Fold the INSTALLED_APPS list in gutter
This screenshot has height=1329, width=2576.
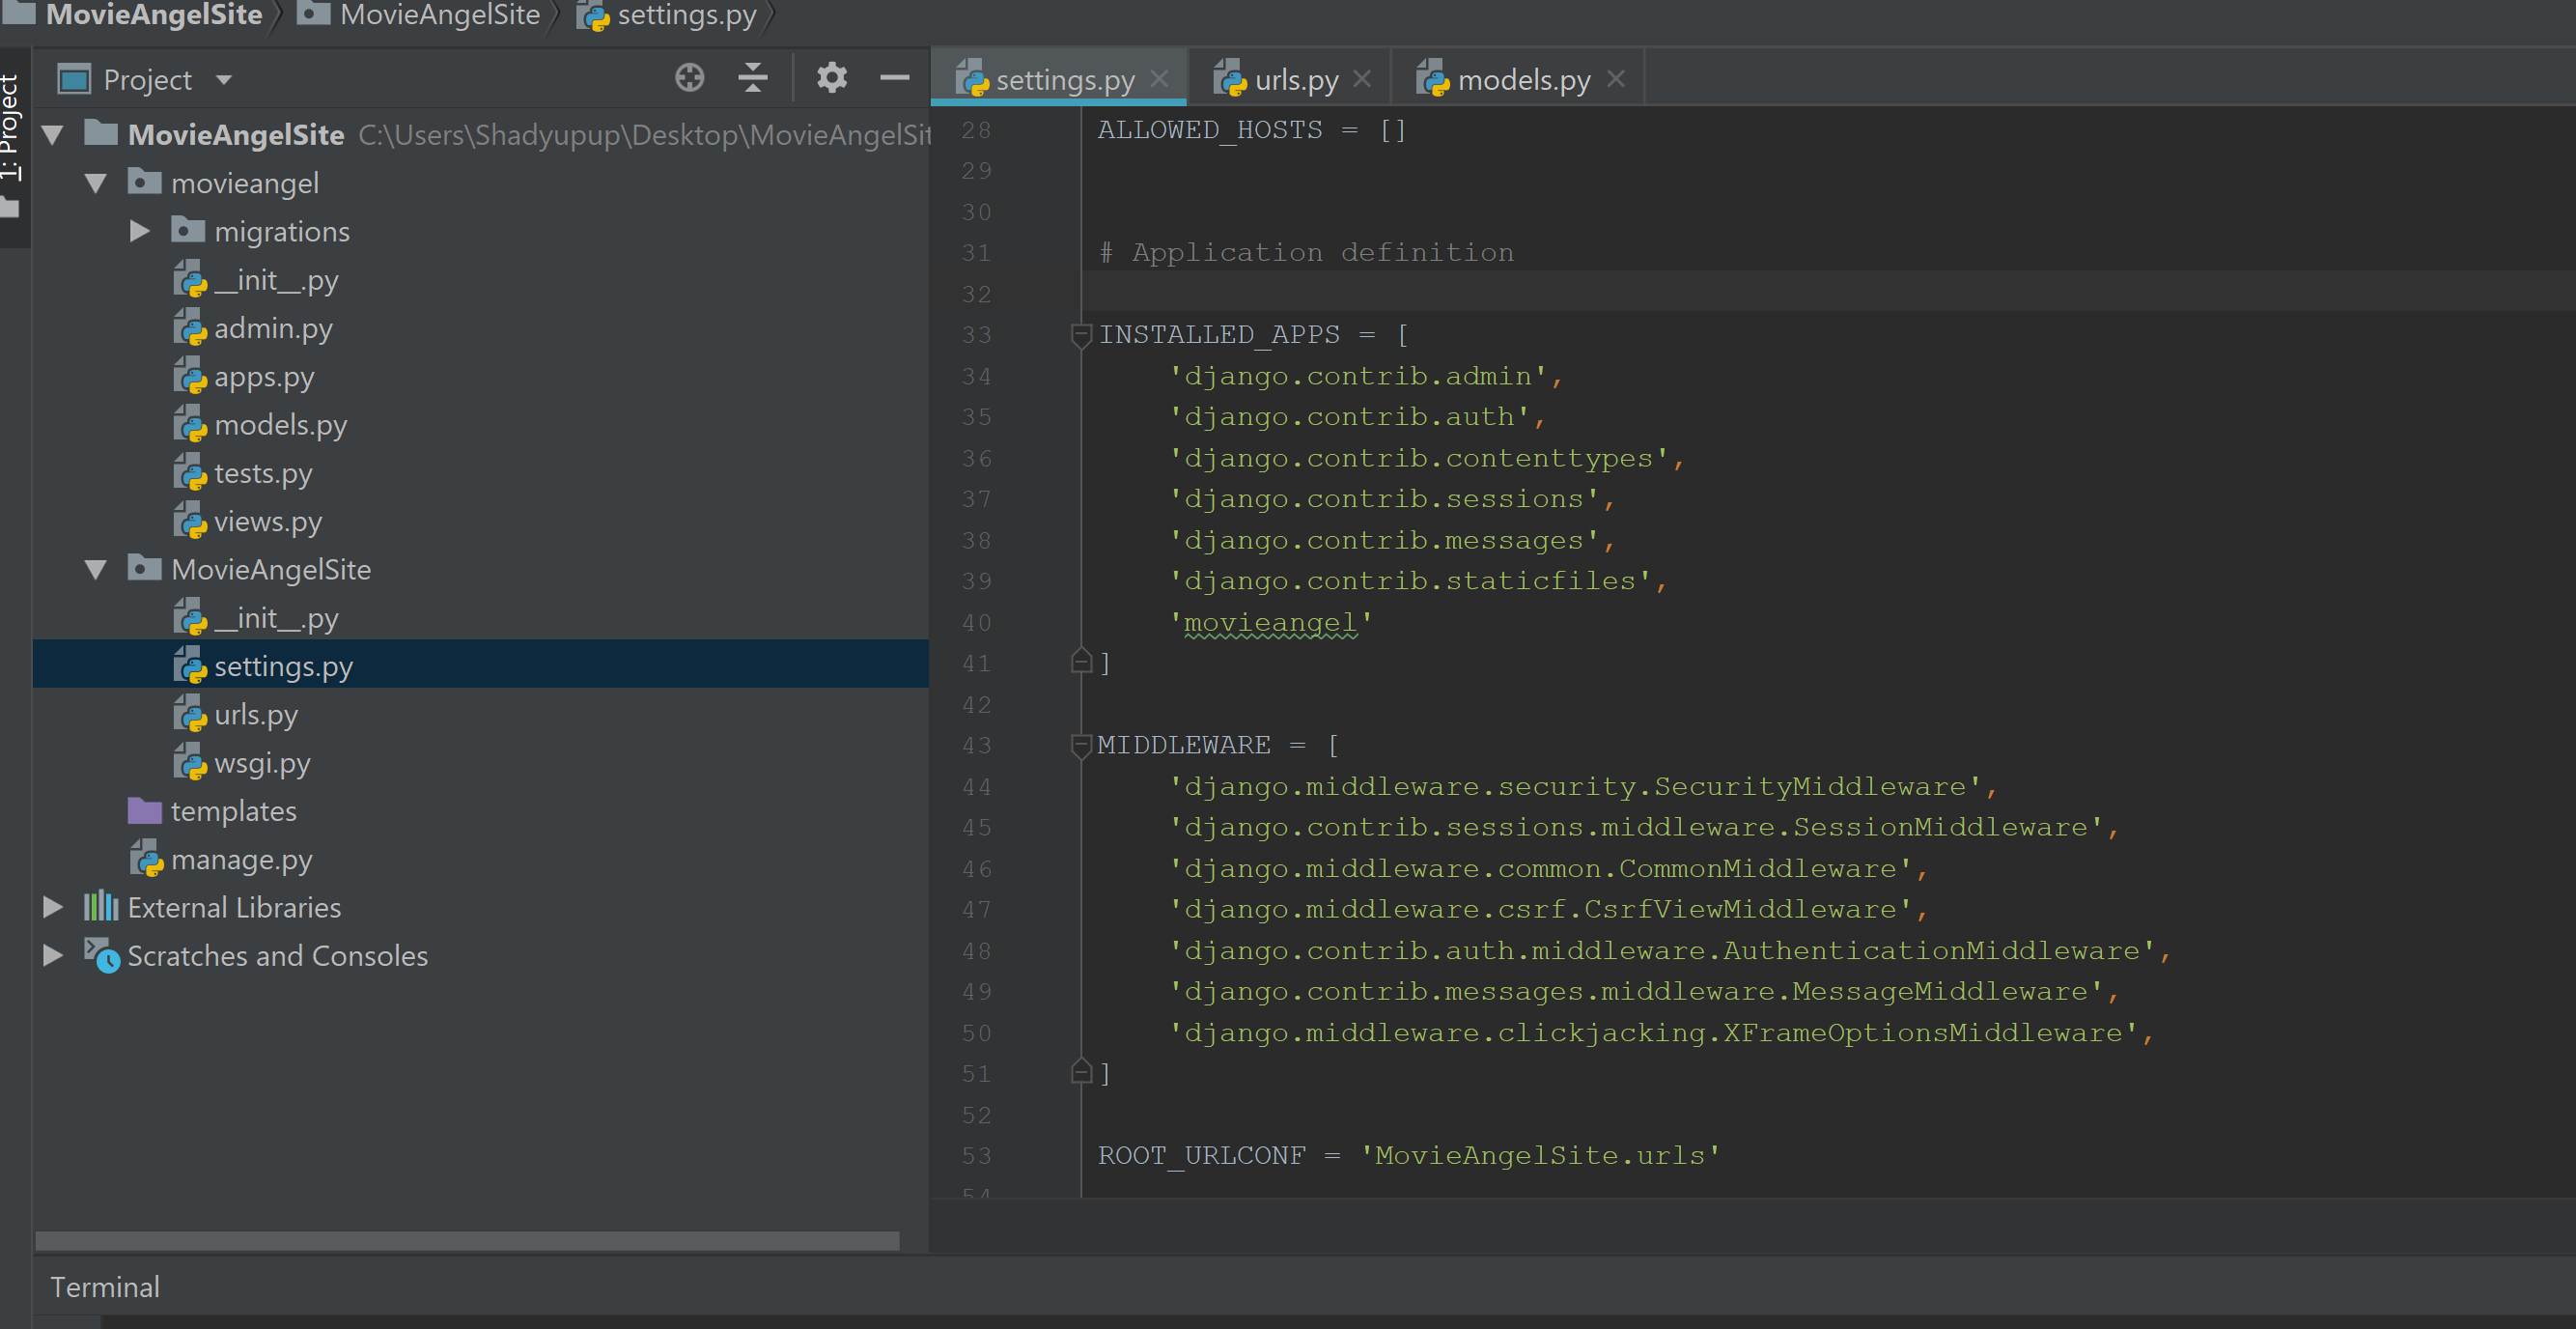[1080, 335]
